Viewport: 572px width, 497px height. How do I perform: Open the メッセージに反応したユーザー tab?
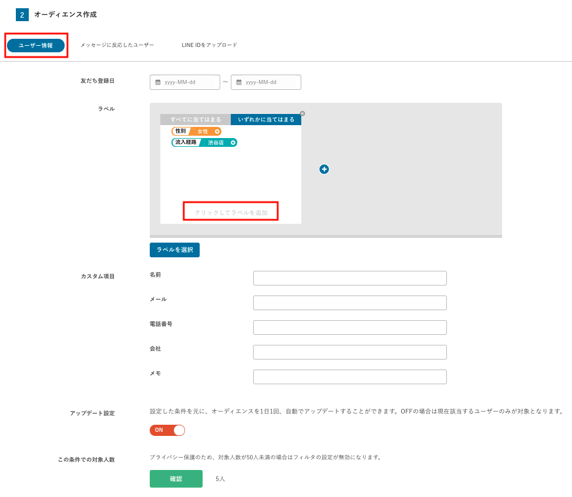pyautogui.click(x=117, y=45)
